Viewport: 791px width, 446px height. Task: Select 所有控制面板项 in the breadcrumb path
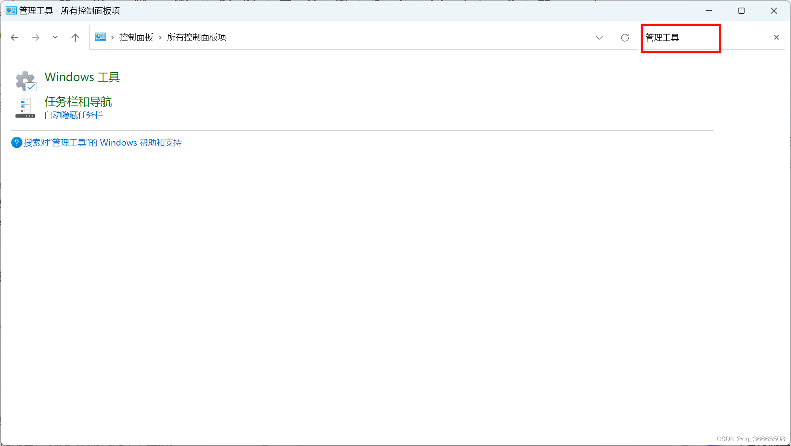(x=196, y=37)
